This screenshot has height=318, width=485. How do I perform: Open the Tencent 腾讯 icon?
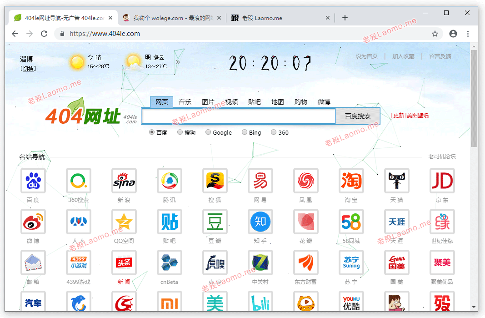click(x=170, y=181)
